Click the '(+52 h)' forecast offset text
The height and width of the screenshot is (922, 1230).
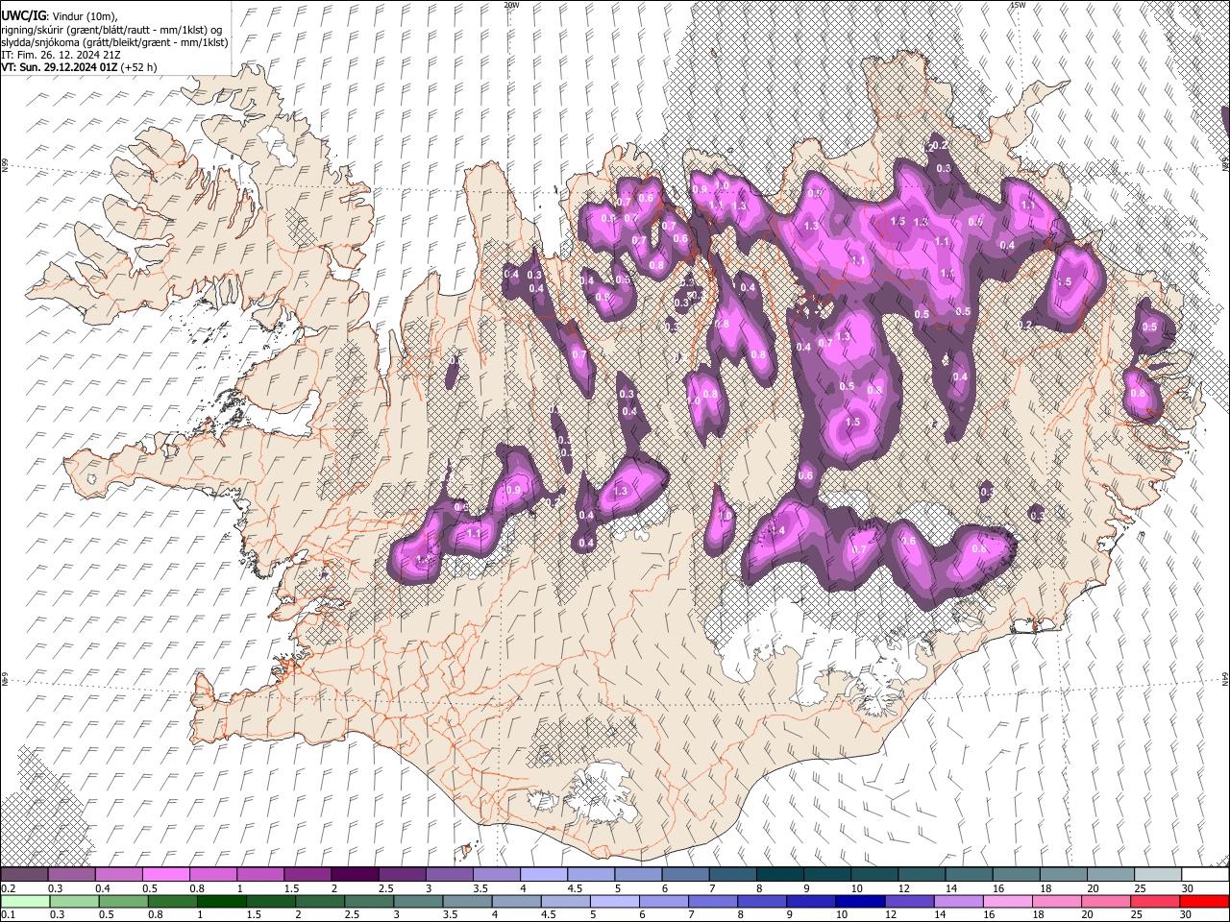coord(139,67)
